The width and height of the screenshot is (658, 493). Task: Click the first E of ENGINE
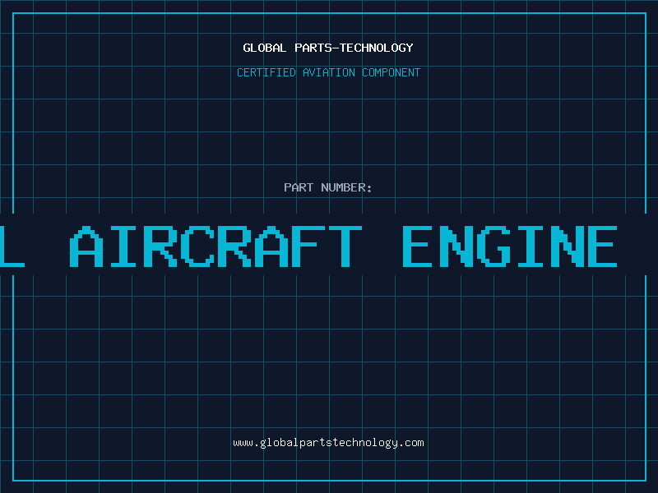tap(418, 246)
